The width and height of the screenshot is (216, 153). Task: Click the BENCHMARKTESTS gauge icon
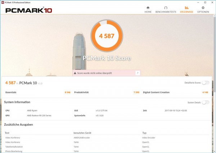click(x=166, y=8)
